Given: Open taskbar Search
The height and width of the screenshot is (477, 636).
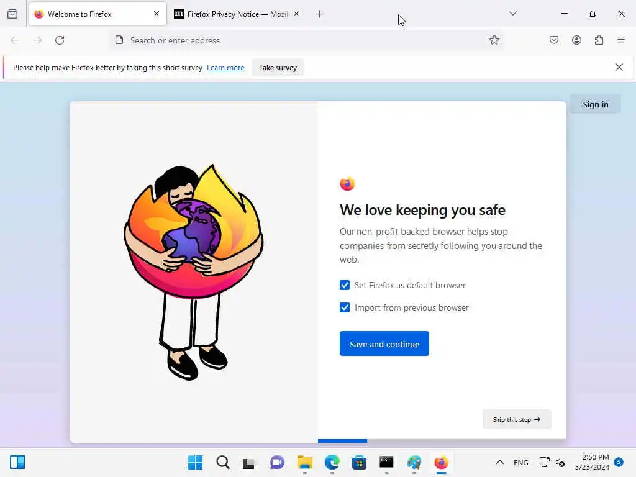Looking at the screenshot, I should (x=223, y=462).
